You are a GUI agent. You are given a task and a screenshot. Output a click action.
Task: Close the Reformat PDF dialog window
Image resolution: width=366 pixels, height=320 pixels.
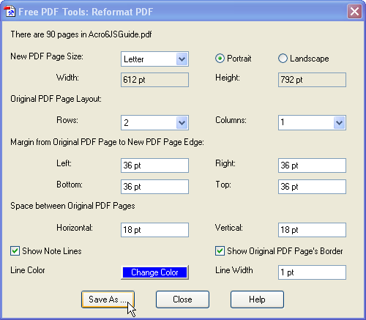[x=354, y=12]
